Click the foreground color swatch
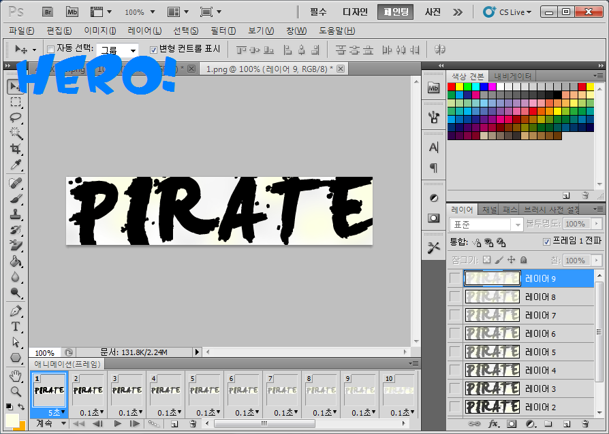609x434 pixels. 12,420
